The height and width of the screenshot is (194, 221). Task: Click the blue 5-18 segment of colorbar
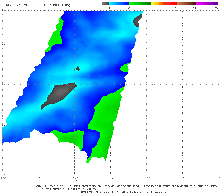coord(119,4)
